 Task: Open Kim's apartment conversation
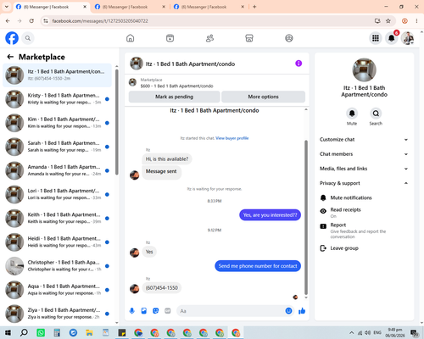click(57, 123)
